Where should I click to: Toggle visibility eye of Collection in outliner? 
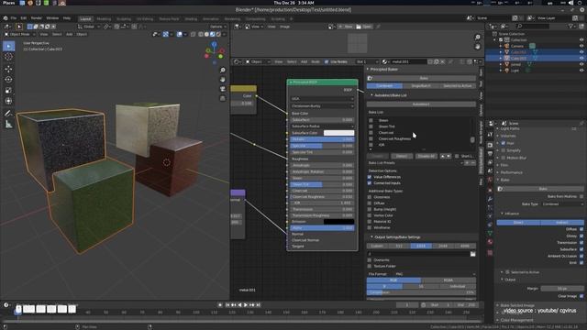(581, 39)
